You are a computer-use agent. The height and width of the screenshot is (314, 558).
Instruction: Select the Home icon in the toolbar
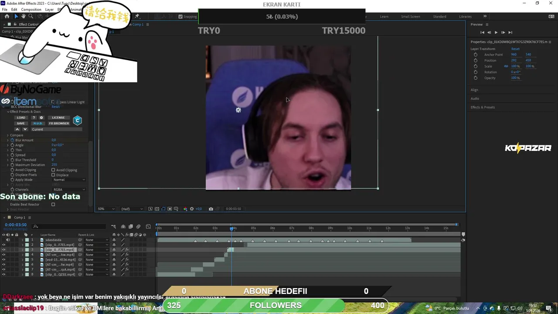tap(7, 17)
